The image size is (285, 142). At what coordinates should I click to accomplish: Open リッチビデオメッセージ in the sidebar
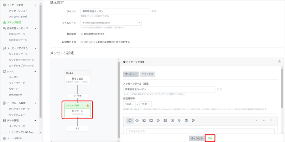click(x=21, y=60)
